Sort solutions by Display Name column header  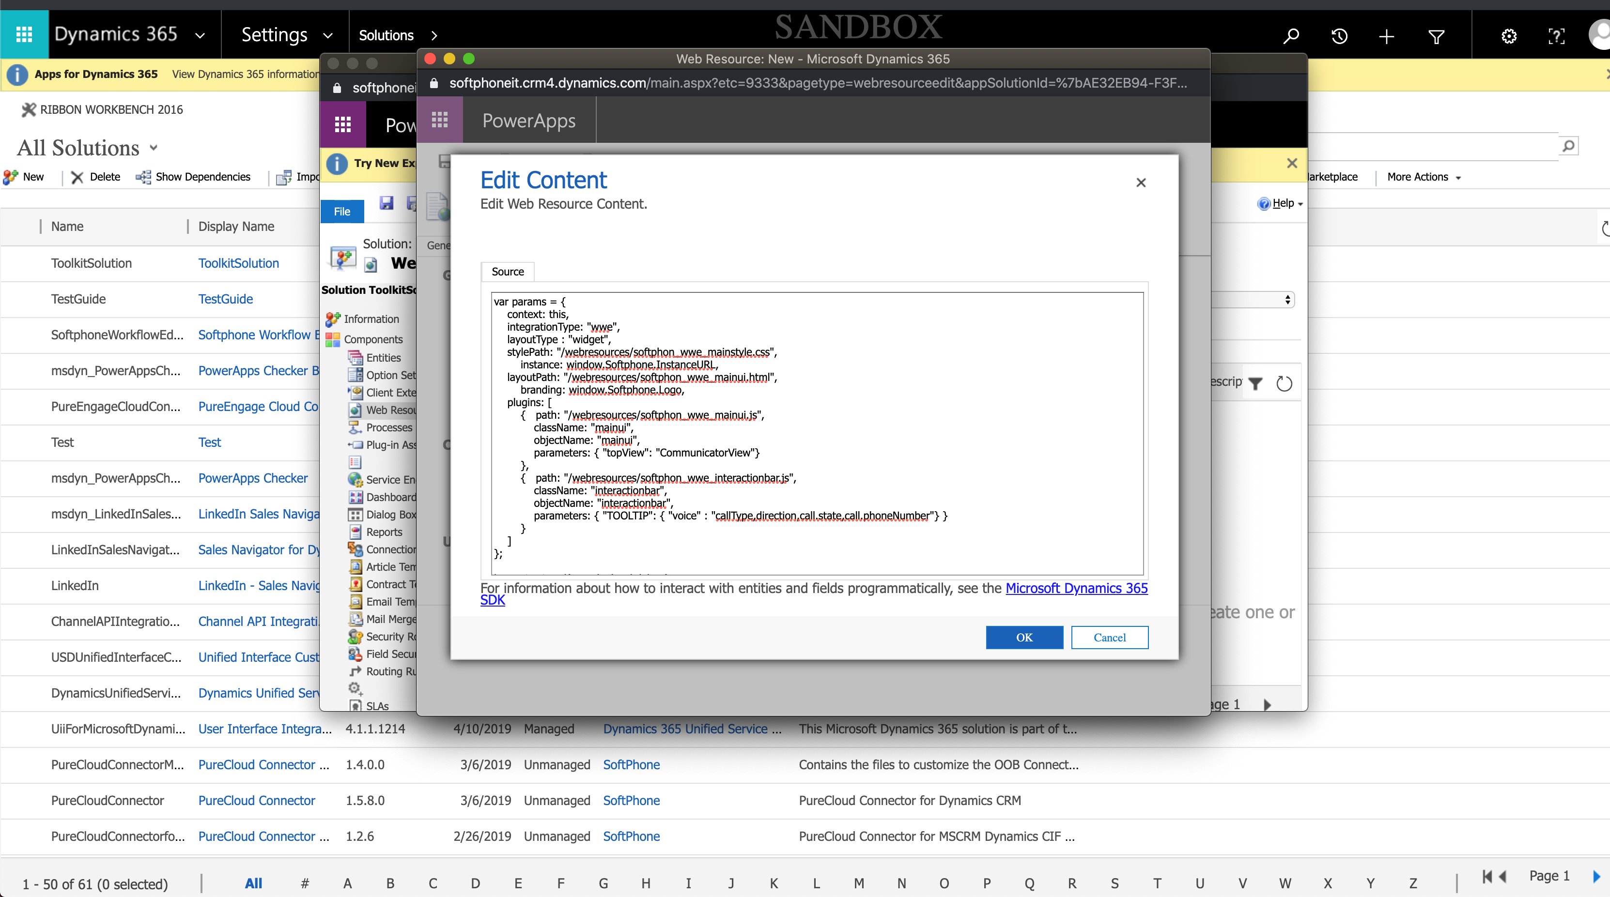pos(235,226)
